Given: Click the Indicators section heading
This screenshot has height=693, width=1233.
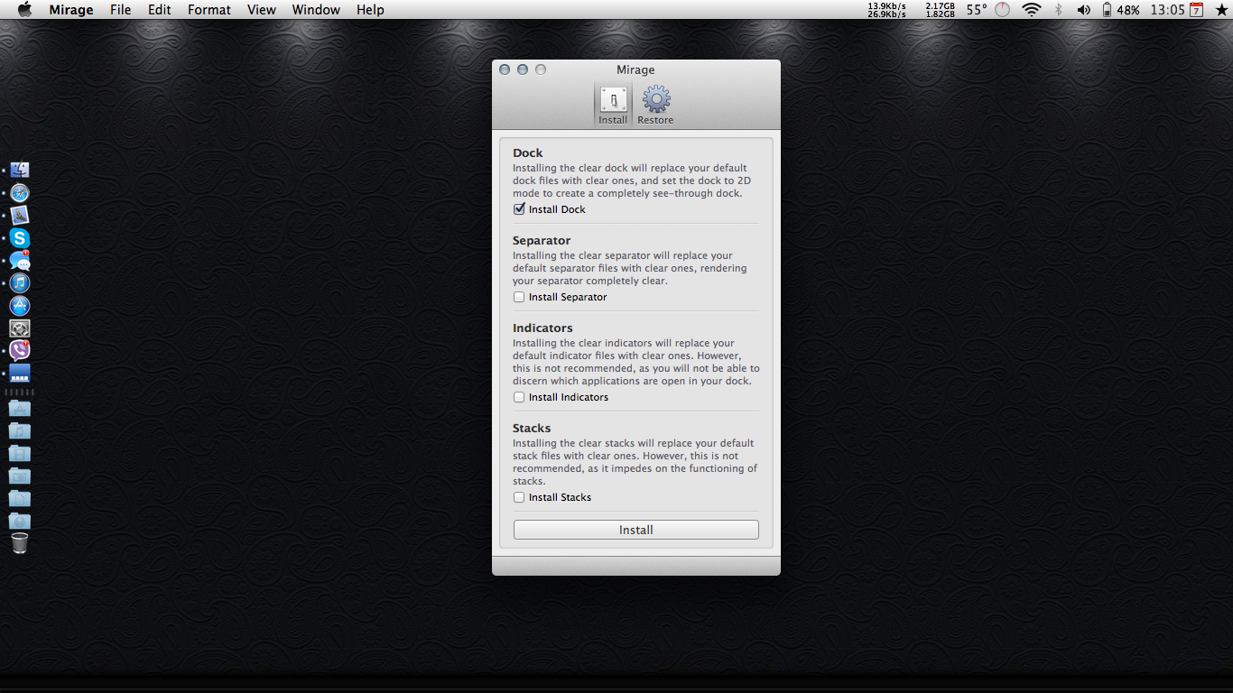Looking at the screenshot, I should [542, 328].
